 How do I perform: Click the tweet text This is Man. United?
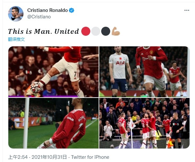click(x=43, y=31)
